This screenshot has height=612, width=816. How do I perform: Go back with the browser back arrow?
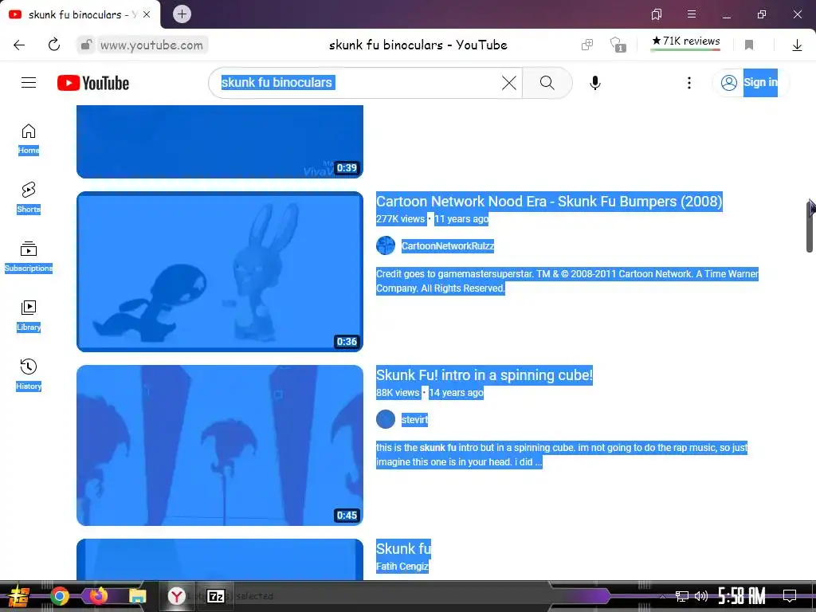pos(19,45)
